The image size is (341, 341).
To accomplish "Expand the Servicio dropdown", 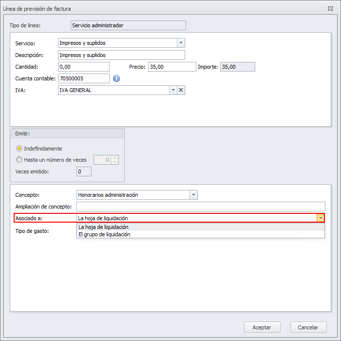I will tap(181, 43).
